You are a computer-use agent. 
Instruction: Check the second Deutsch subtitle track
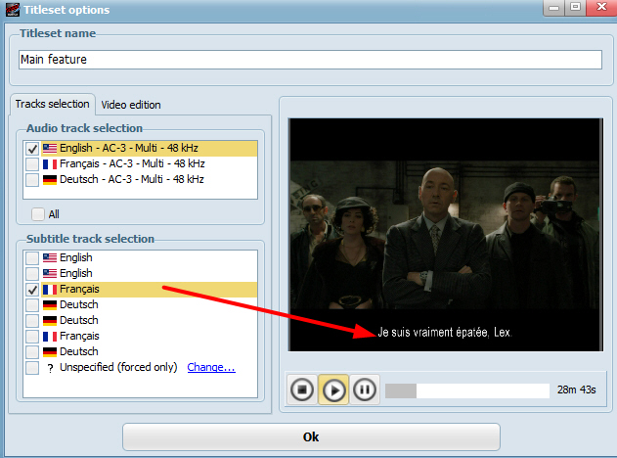pos(32,321)
